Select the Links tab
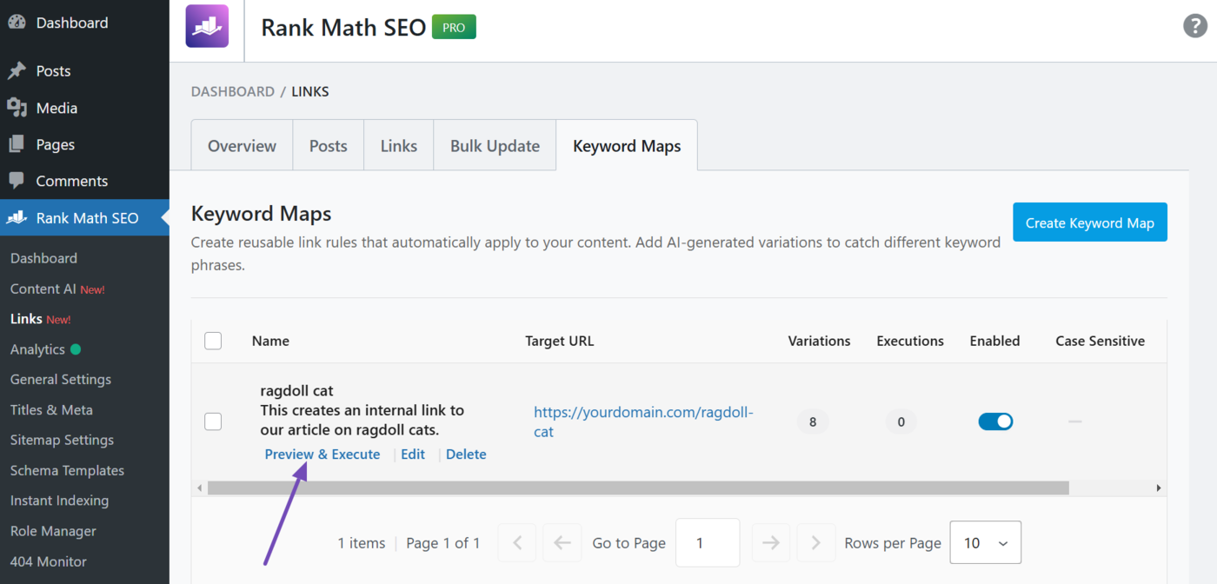The height and width of the screenshot is (584, 1217). (x=398, y=145)
